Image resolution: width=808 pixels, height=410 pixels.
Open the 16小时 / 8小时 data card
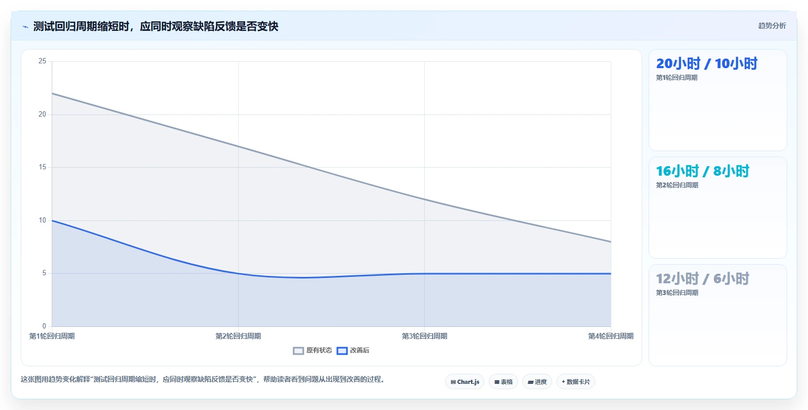point(717,208)
